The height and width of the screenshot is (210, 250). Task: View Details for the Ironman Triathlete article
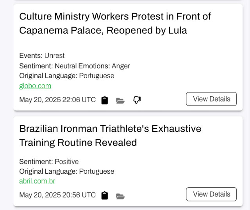click(x=211, y=194)
